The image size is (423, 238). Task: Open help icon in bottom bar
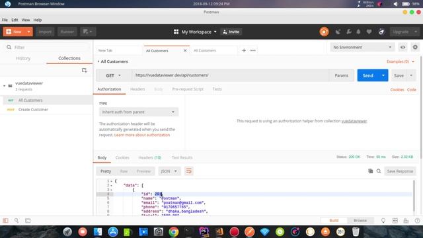(417, 220)
